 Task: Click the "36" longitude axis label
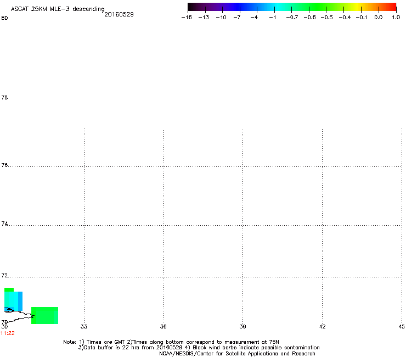click(x=163, y=327)
